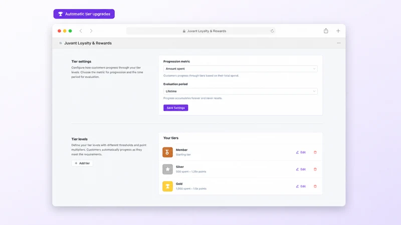The image size is (401, 225).
Task: Delete the Gold tier with trash icon
Action: 315,186
